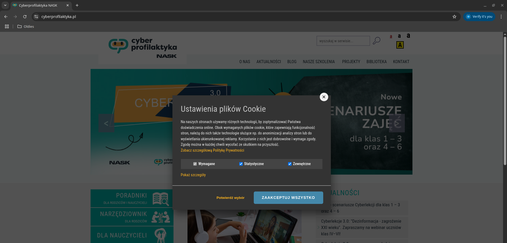The image size is (507, 243).
Task: Open site information icon in address bar
Action: point(36,17)
